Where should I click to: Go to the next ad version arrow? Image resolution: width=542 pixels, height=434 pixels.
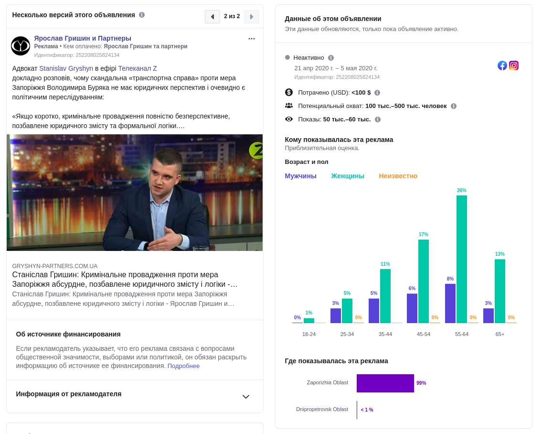(x=251, y=17)
